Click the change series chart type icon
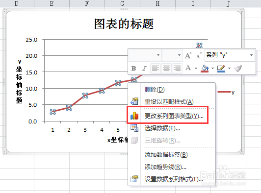The image size is (261, 193). coord(134,116)
